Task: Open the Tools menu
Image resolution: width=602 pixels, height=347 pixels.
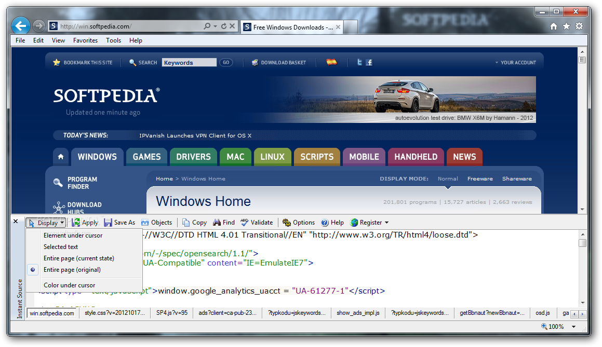Action: click(114, 40)
